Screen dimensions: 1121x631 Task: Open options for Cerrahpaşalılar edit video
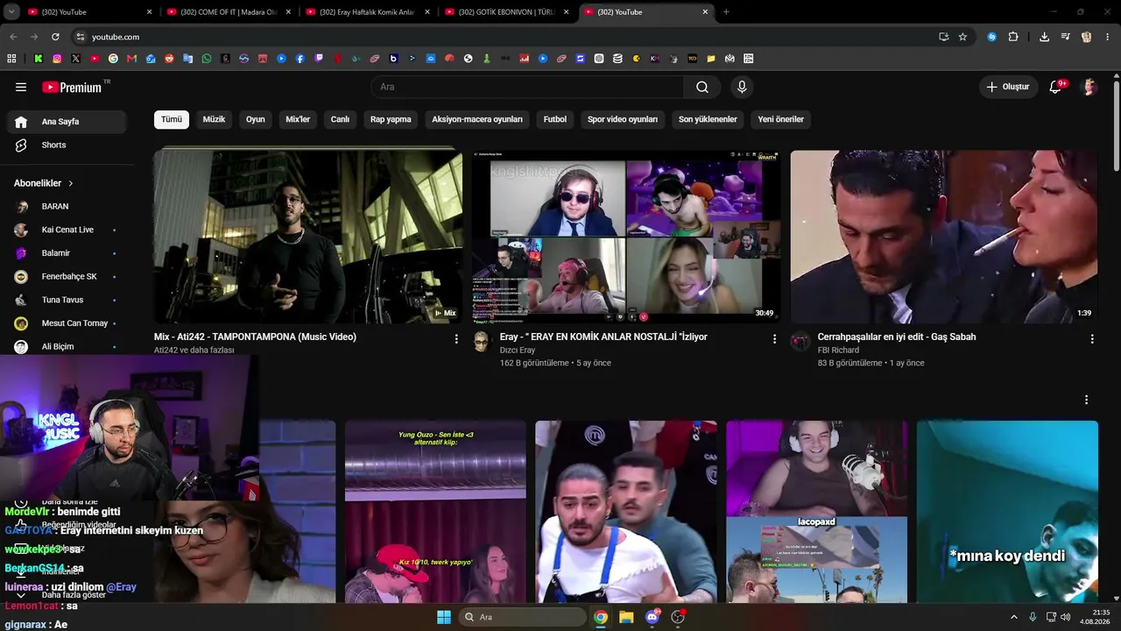pos(1092,338)
